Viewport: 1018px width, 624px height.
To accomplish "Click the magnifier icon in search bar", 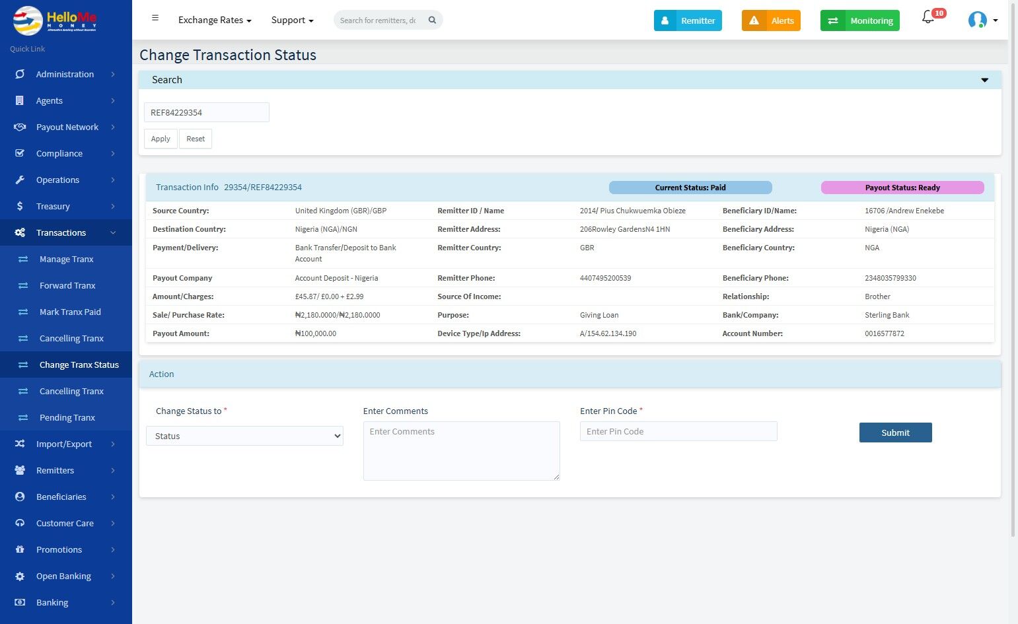I will pos(432,20).
